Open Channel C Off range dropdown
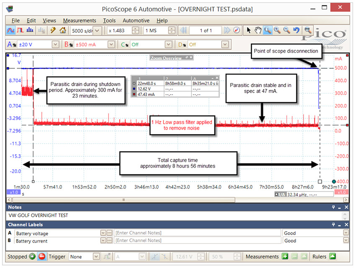 (168, 44)
